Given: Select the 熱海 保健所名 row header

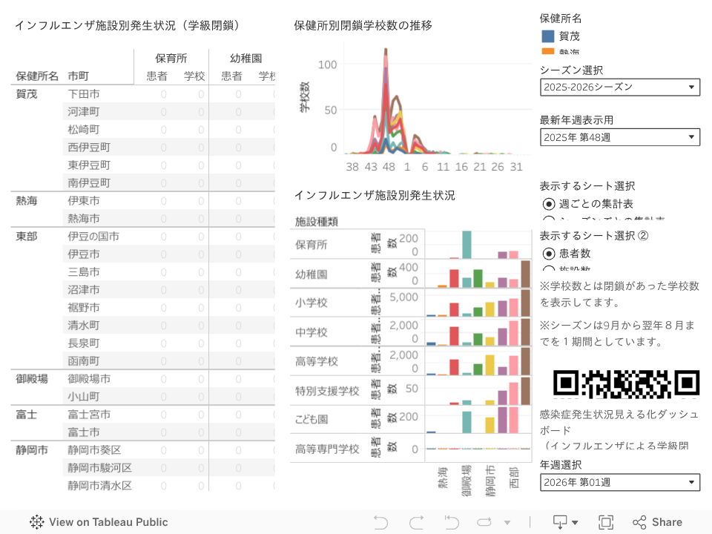Looking at the screenshot, I should point(27,201).
